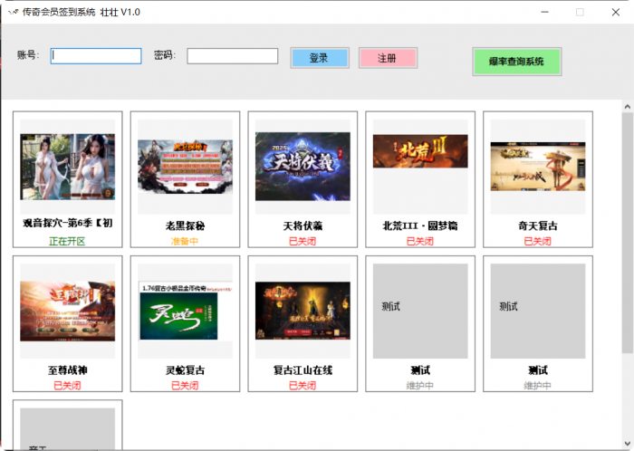Open the green 爆率查询系统 button
This screenshot has width=634, height=451.
516,62
